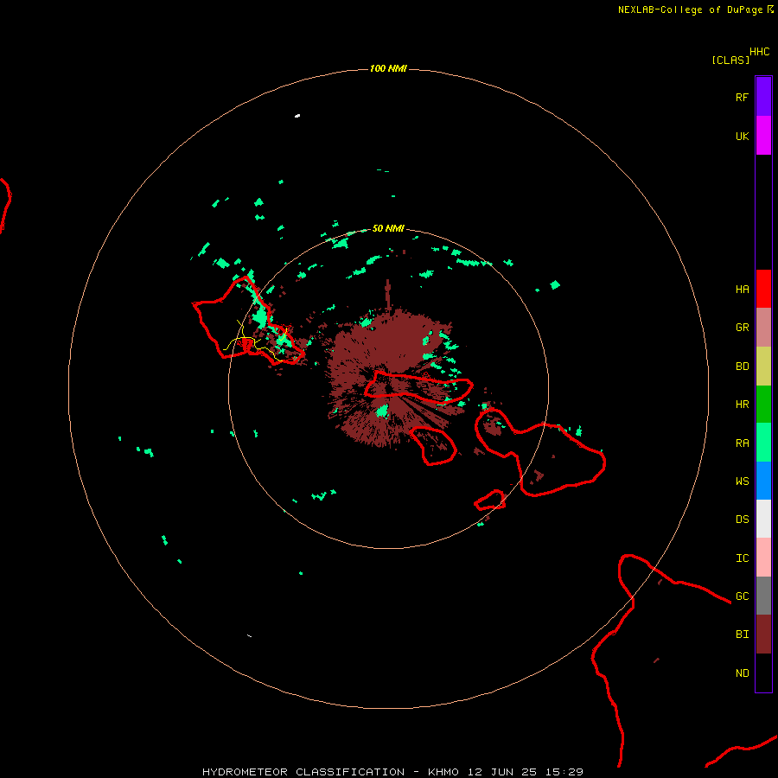Click the DS legend label
778x778 pixels.
tap(743, 520)
